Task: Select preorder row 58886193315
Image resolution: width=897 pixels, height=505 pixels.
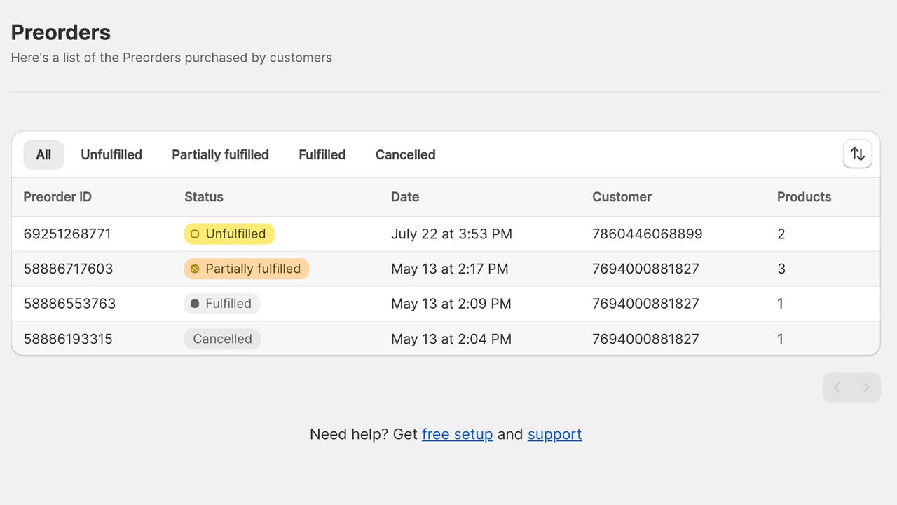Action: 68,339
